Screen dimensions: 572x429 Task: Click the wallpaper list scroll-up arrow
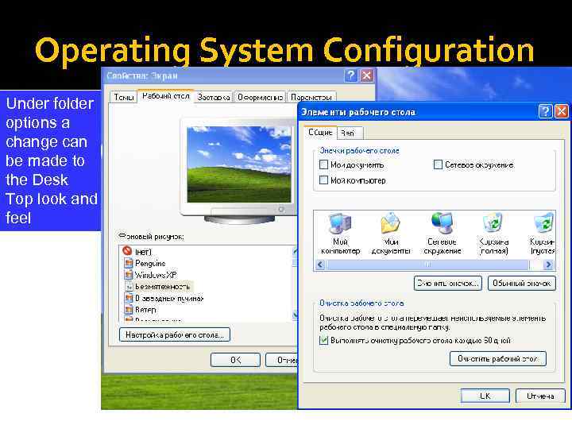(x=295, y=251)
